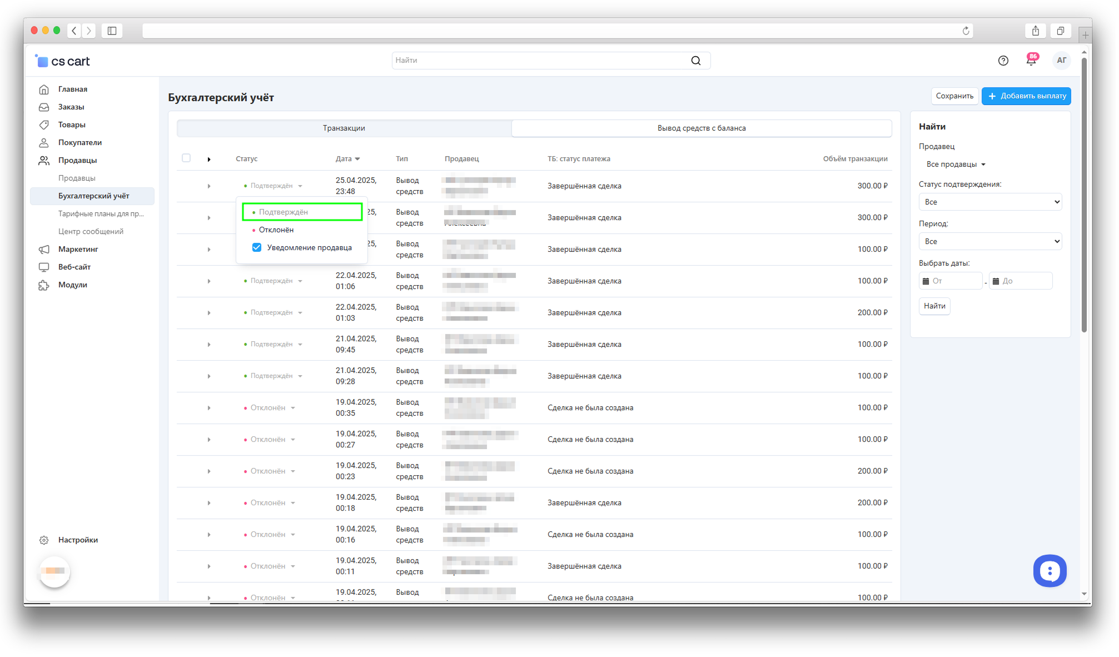The image size is (1119, 657).
Task: Expand Все продавцы selector
Action: [956, 164]
